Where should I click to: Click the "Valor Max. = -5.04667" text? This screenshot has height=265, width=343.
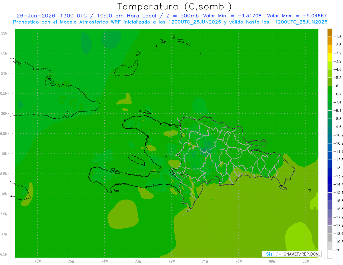tap(297, 16)
